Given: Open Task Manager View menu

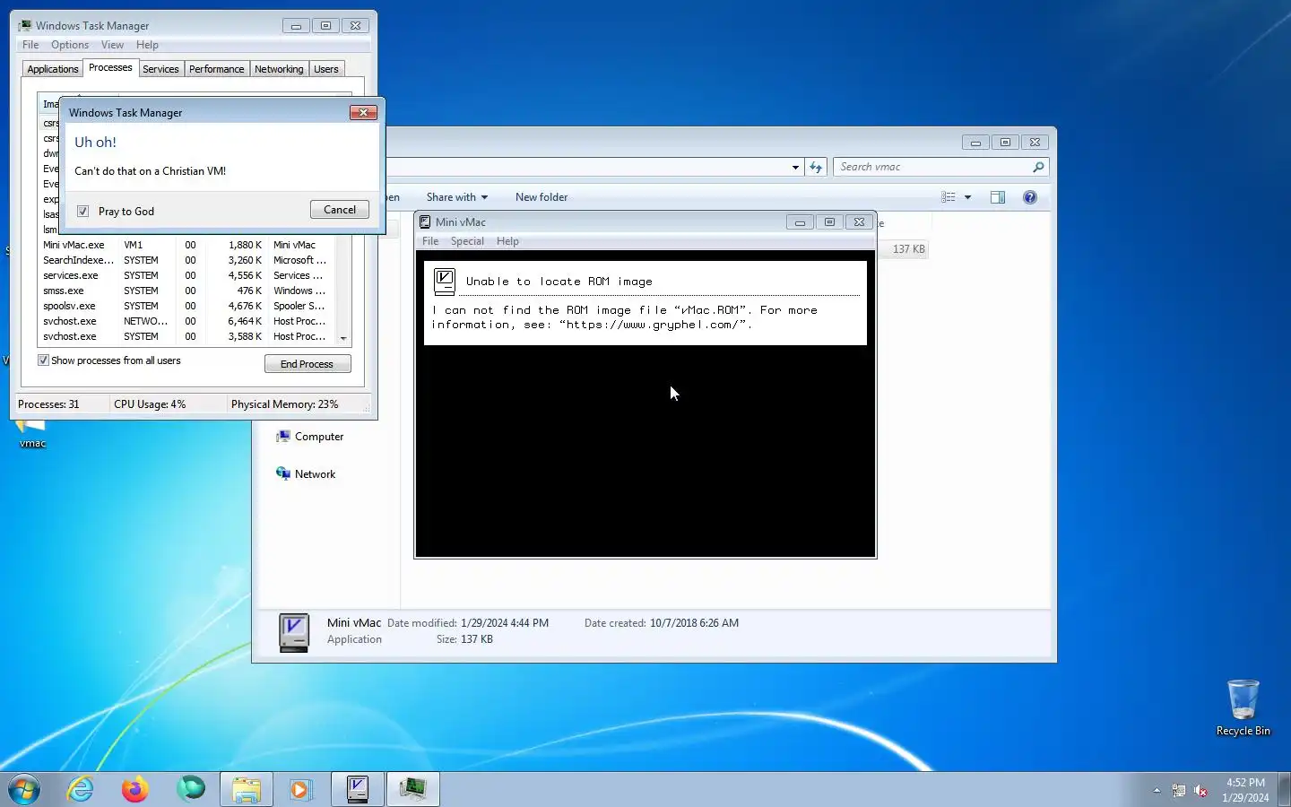Looking at the screenshot, I should click(112, 45).
